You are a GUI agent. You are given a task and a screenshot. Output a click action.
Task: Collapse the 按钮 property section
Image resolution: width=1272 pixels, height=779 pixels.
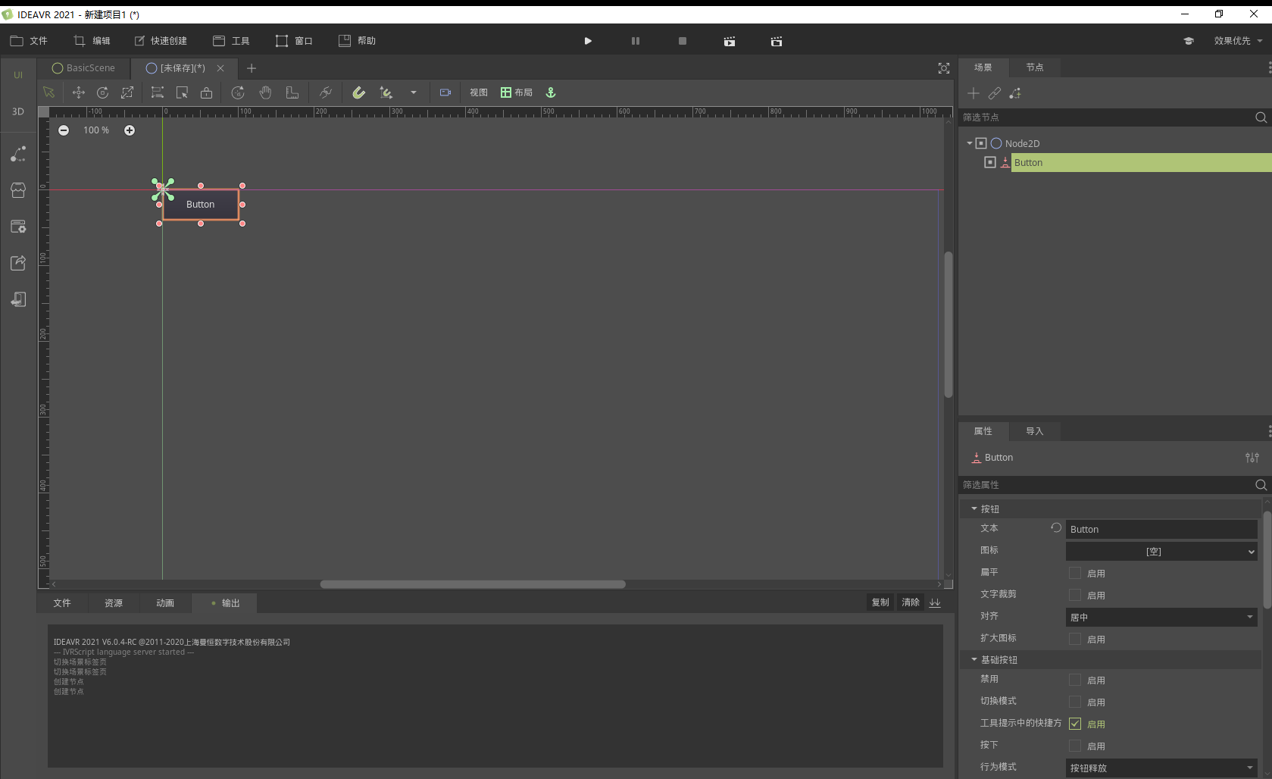click(x=974, y=509)
